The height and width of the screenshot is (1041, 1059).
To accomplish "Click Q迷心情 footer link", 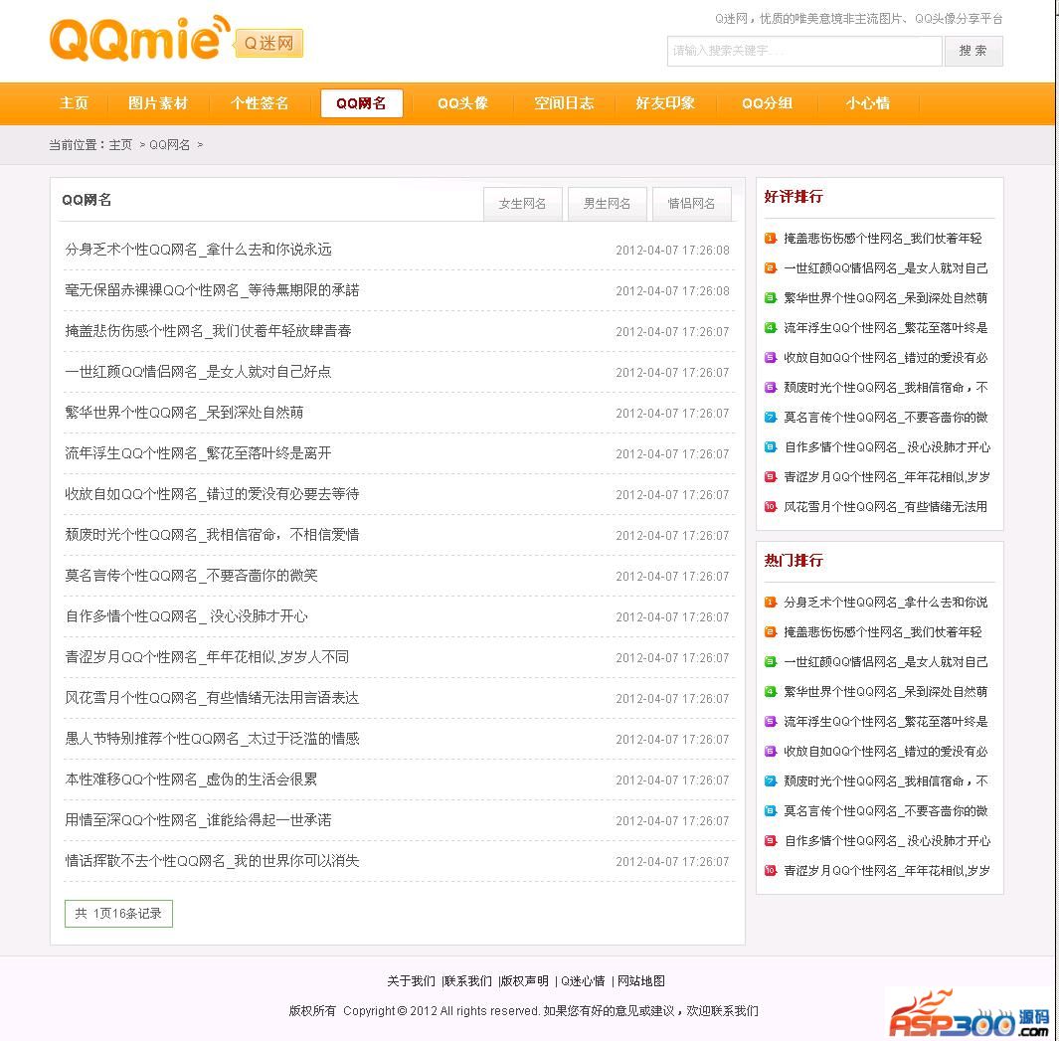I will tap(583, 981).
